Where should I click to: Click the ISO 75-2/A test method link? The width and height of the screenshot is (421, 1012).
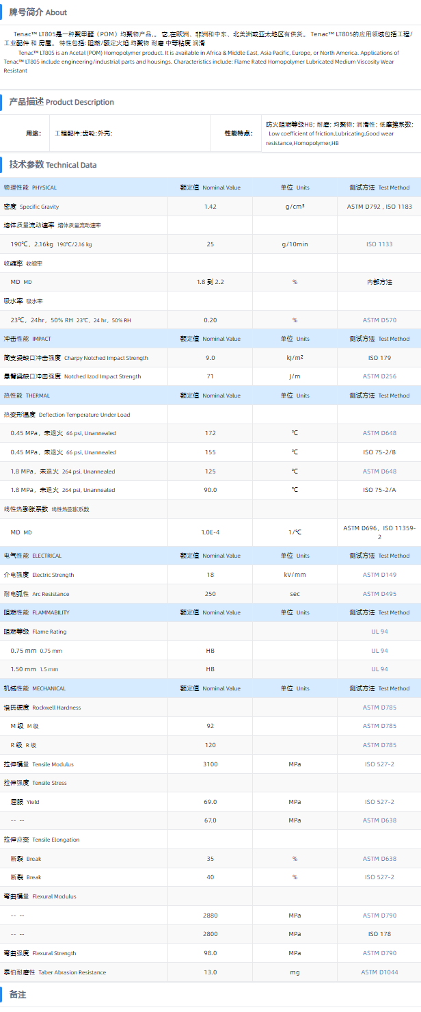tap(379, 490)
